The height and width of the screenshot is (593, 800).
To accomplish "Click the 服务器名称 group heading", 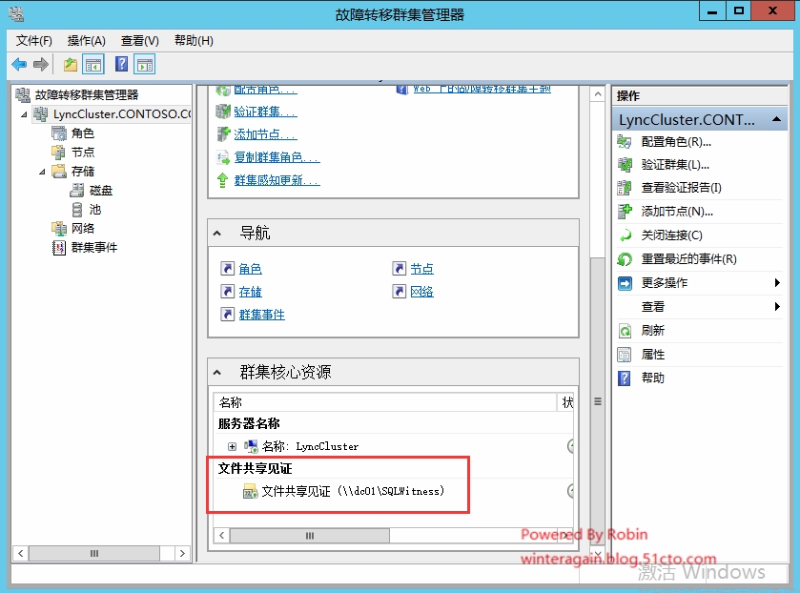I will (249, 423).
